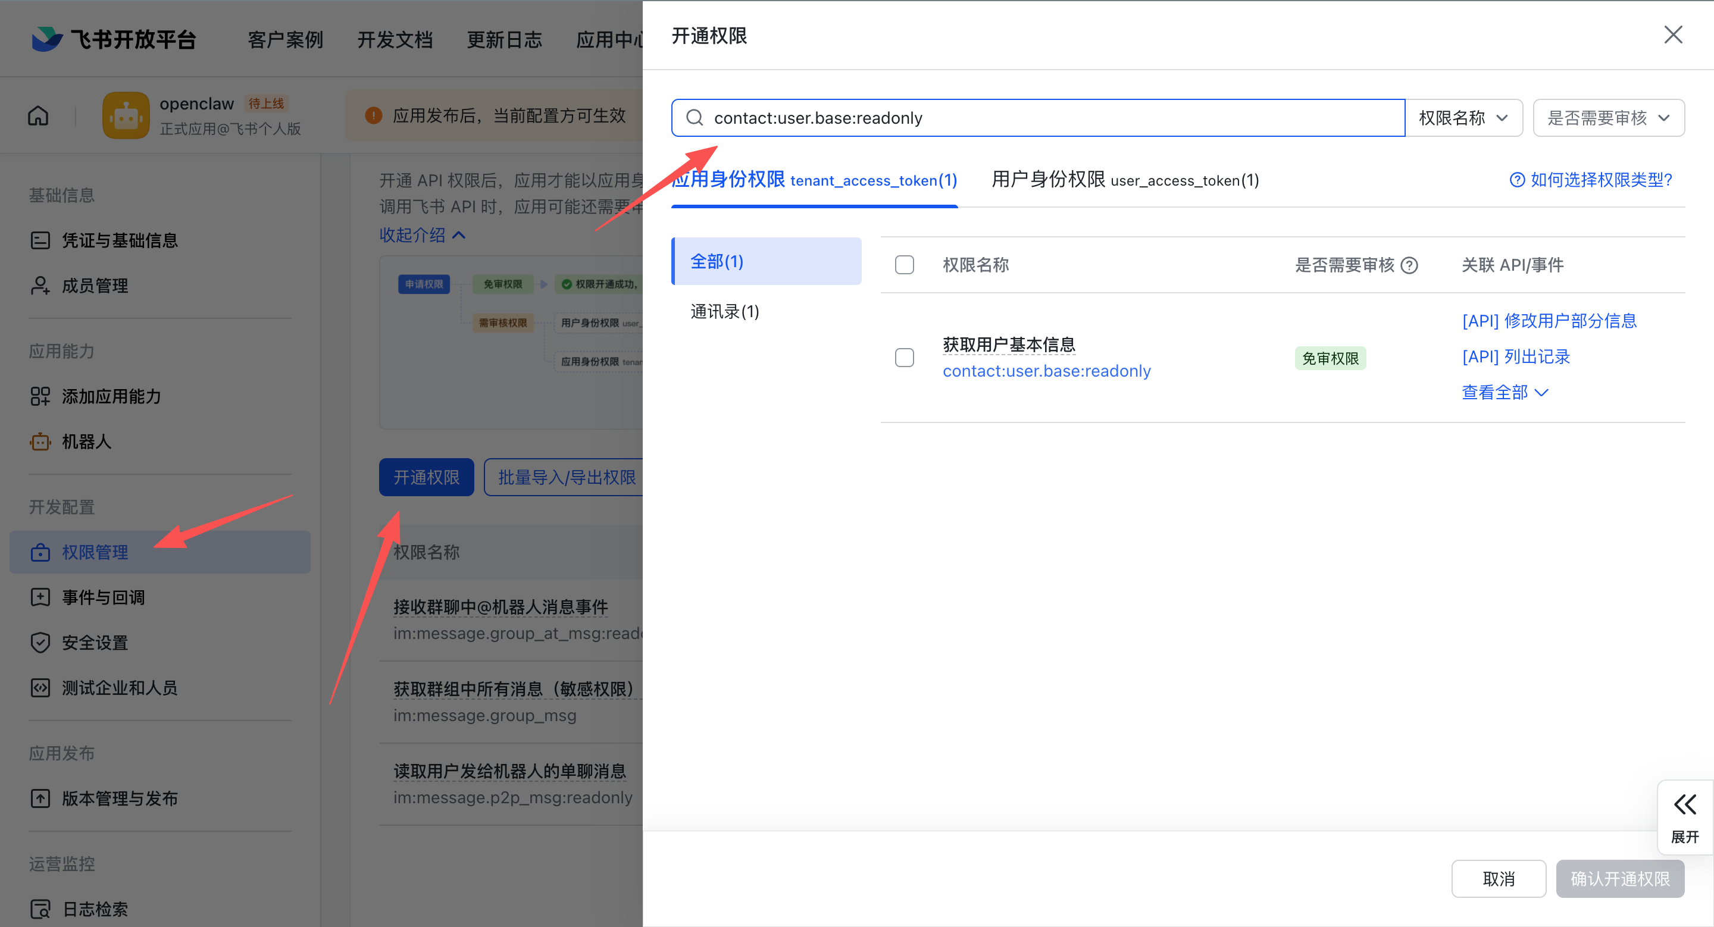The width and height of the screenshot is (1714, 927).
Task: Select the 通讯录(1) category
Action: [725, 311]
